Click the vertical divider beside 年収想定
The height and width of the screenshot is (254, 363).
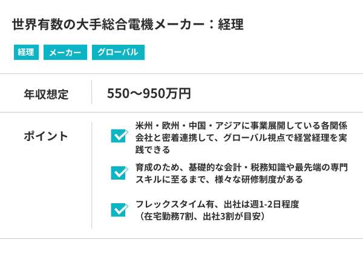92,93
